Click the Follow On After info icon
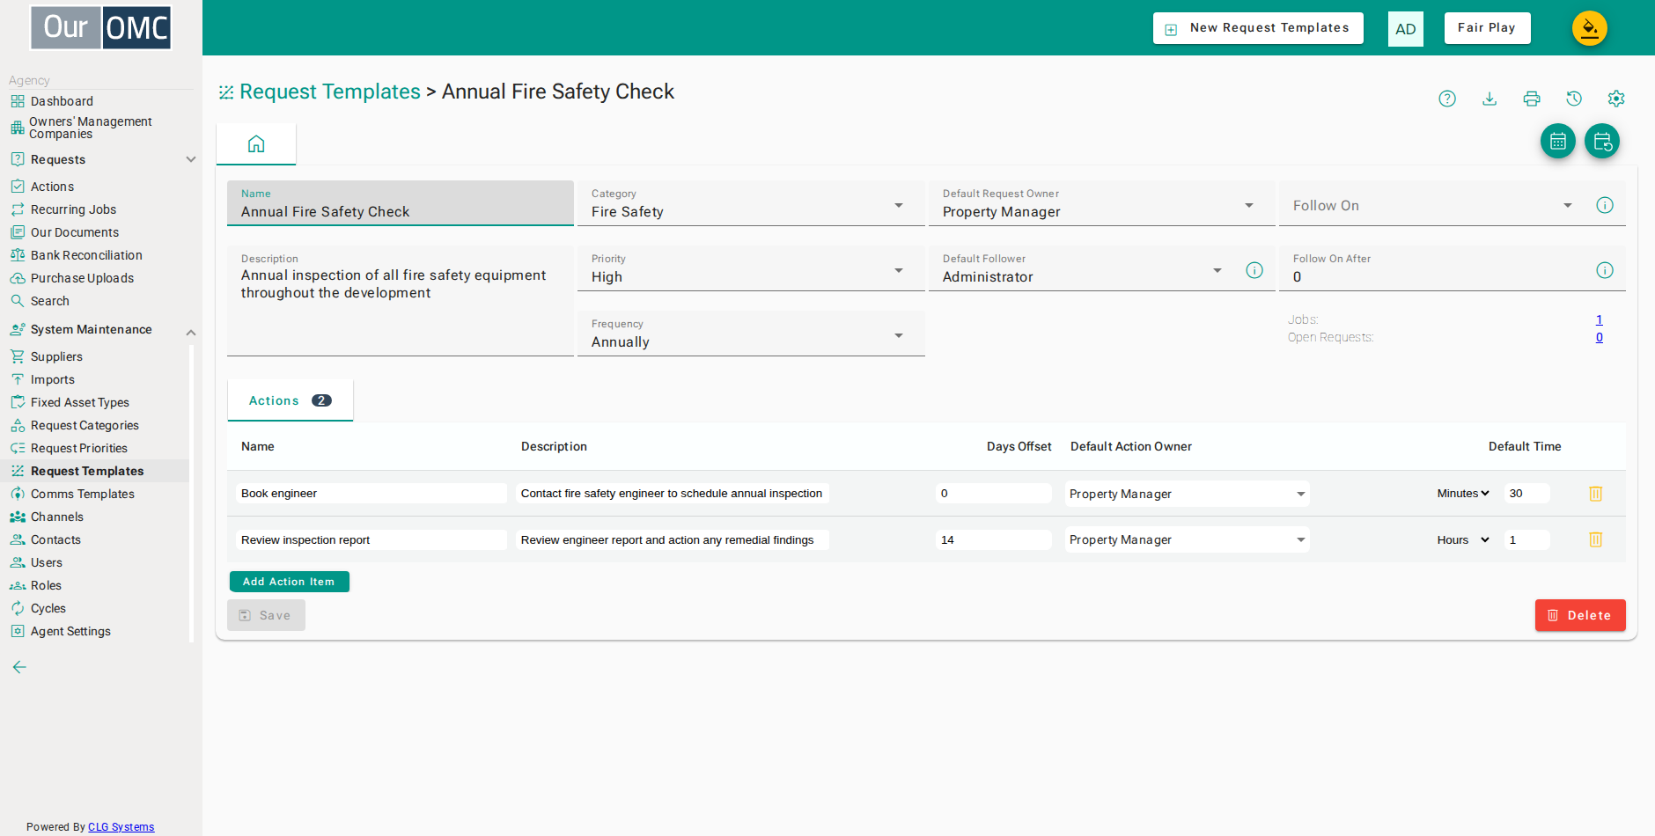The width and height of the screenshot is (1655, 836). click(x=1605, y=270)
